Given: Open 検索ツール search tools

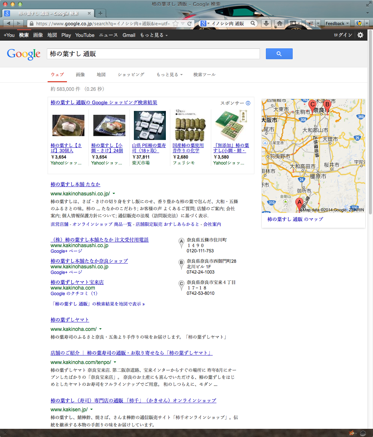Looking at the screenshot, I should (204, 74).
